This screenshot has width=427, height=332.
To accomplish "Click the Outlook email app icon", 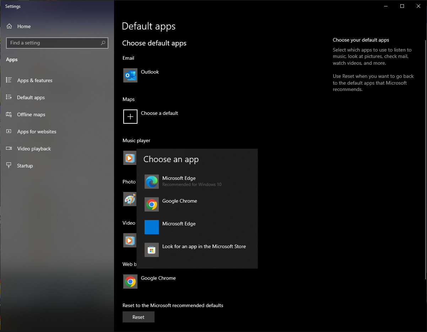I will tap(130, 75).
